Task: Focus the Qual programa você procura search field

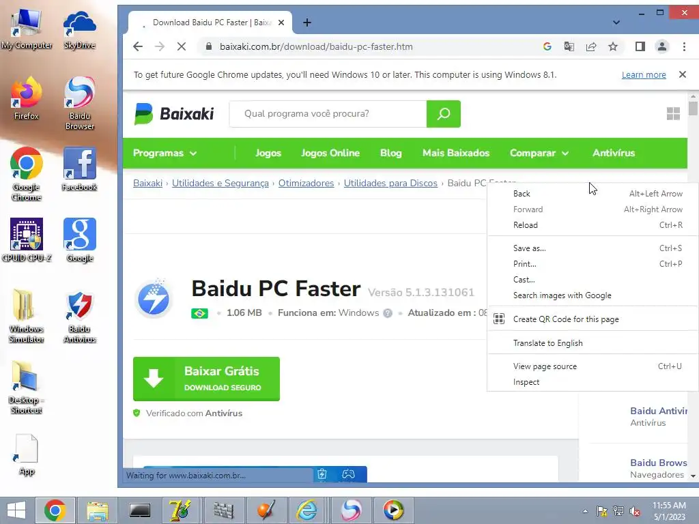Action: tap(328, 114)
